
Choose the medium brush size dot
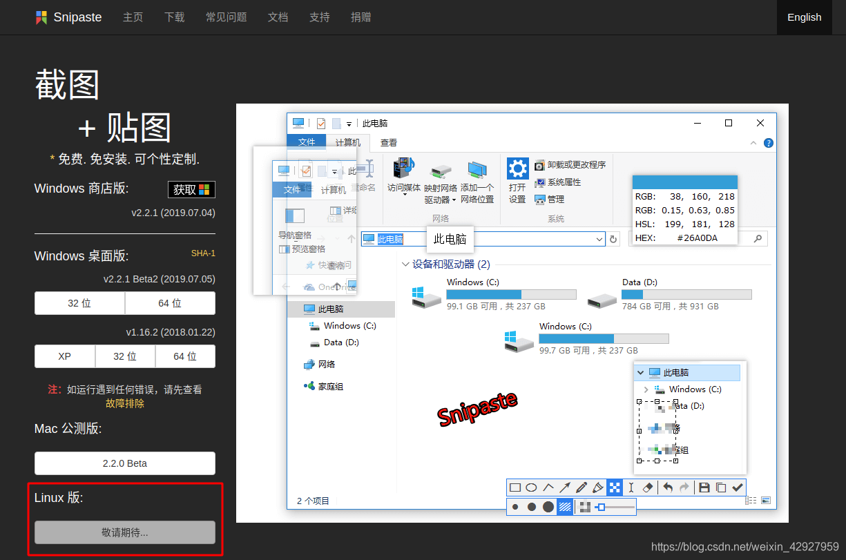(x=532, y=507)
